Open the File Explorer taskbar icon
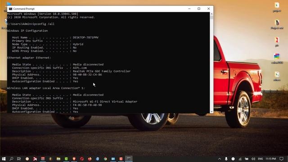Image resolution: width=288 pixels, height=162 pixels. click(x=58, y=159)
